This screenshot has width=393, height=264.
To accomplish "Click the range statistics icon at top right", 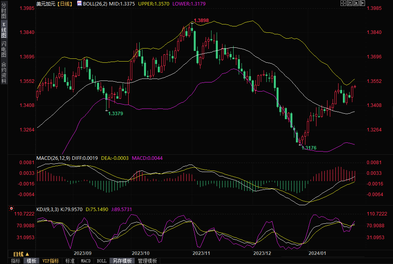I will (349, 3).
